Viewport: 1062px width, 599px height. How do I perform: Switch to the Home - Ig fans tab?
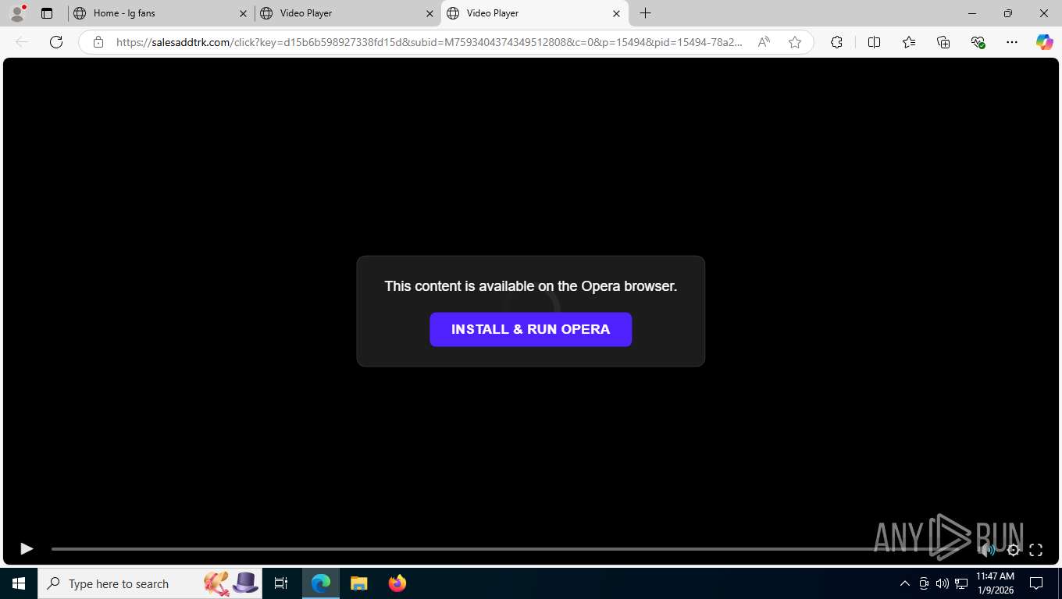(160, 13)
